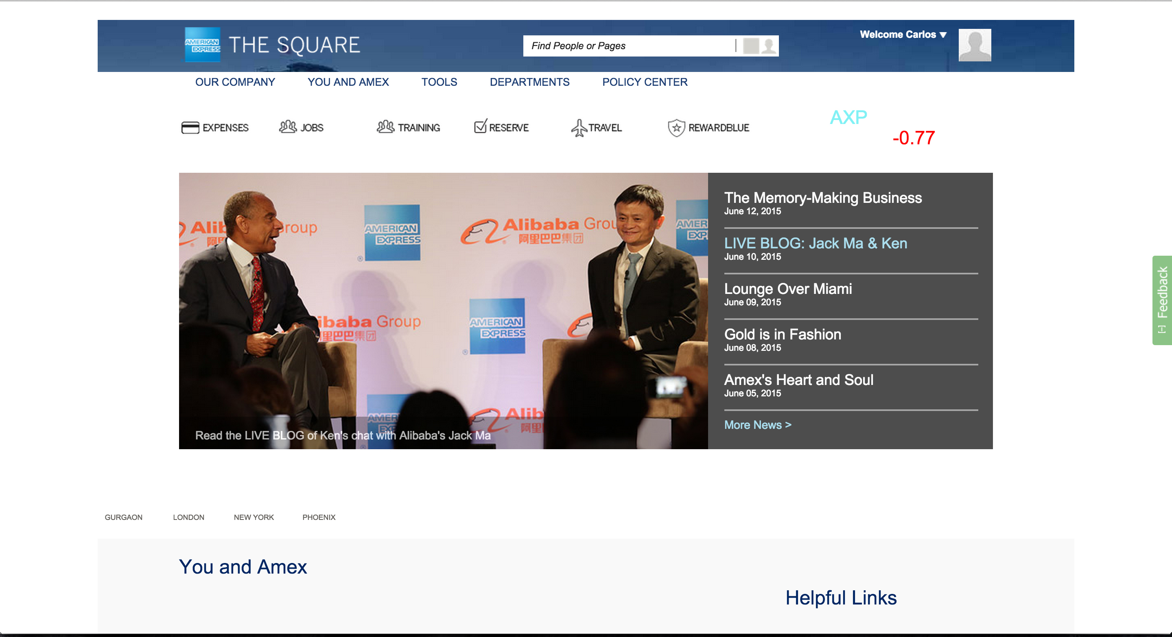The image size is (1172, 637).
Task: Click the More News link
Action: (x=758, y=425)
